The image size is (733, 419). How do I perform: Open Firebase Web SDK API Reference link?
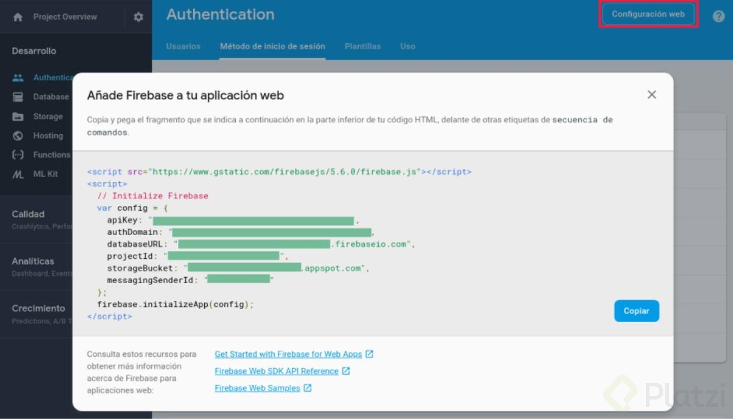point(276,371)
